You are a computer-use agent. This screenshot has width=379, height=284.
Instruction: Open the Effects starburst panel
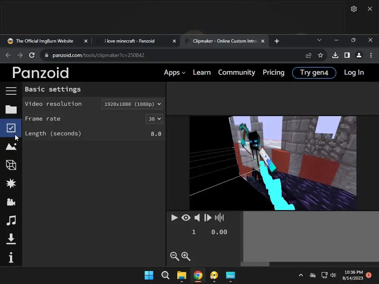pyautogui.click(x=11, y=183)
